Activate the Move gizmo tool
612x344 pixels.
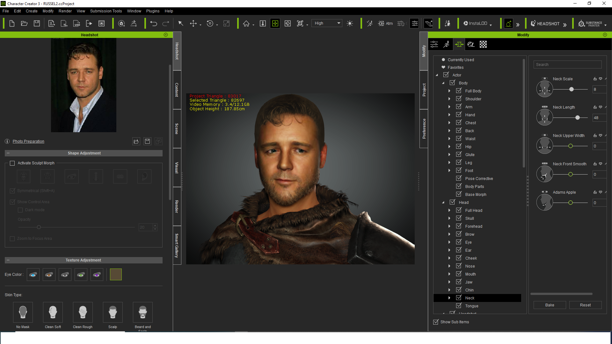[193, 23]
